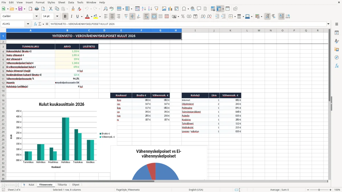The image size is (342, 192).
Task: Sort ascending with the A-Z arrow icon
Action: pyautogui.click(x=144, y=9)
